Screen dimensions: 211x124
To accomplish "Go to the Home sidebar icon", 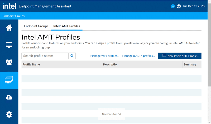I will pyautogui.click(x=9, y=28).
